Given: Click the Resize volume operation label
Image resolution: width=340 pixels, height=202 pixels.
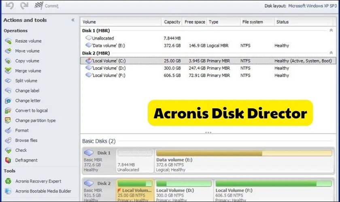Looking at the screenshot, I should coord(28,41).
